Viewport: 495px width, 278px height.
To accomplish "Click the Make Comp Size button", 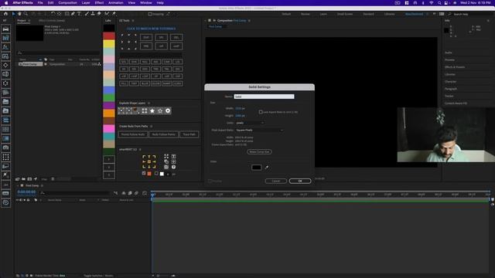I will [x=259, y=151].
